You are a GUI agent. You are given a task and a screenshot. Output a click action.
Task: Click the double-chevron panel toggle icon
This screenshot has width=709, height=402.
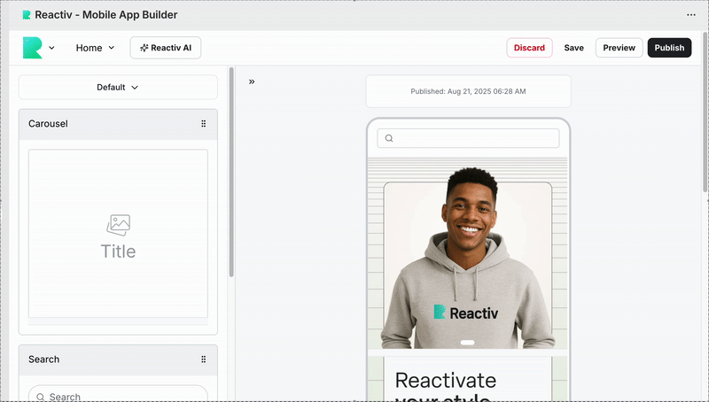point(252,81)
